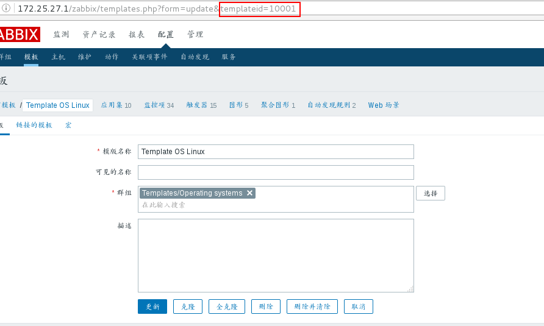Click the 删除并清除 button
The image size is (544, 326).
pyautogui.click(x=312, y=307)
